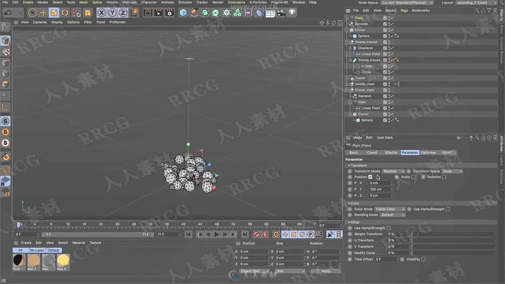Viewport: 505px width, 284px height.
Task: Tick Use Alpha/Strength under Color section
Action: click(x=448, y=209)
